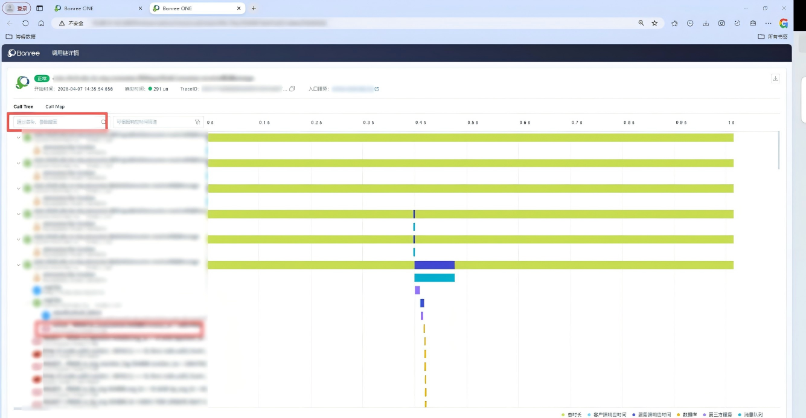Click the not-secure warning icon in address bar
The width and height of the screenshot is (806, 418).
(x=62, y=23)
